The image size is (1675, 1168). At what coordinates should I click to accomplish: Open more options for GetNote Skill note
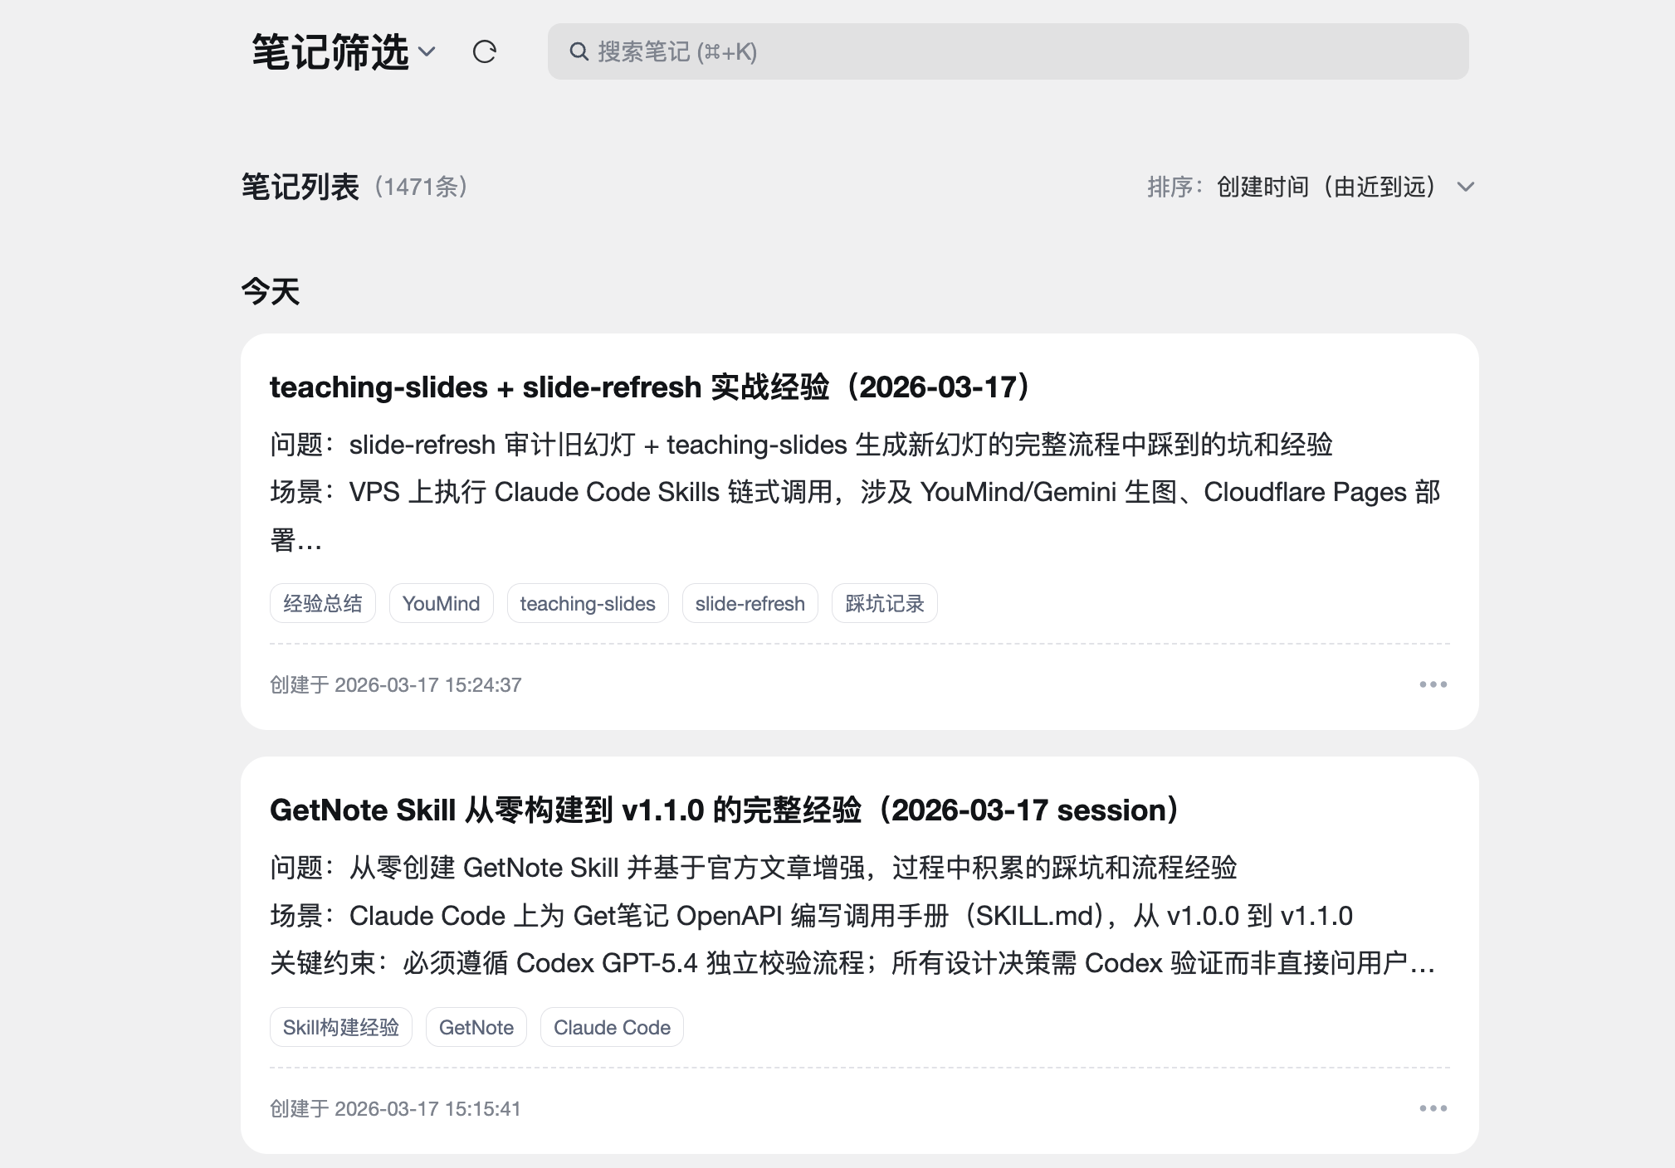click(x=1433, y=1108)
